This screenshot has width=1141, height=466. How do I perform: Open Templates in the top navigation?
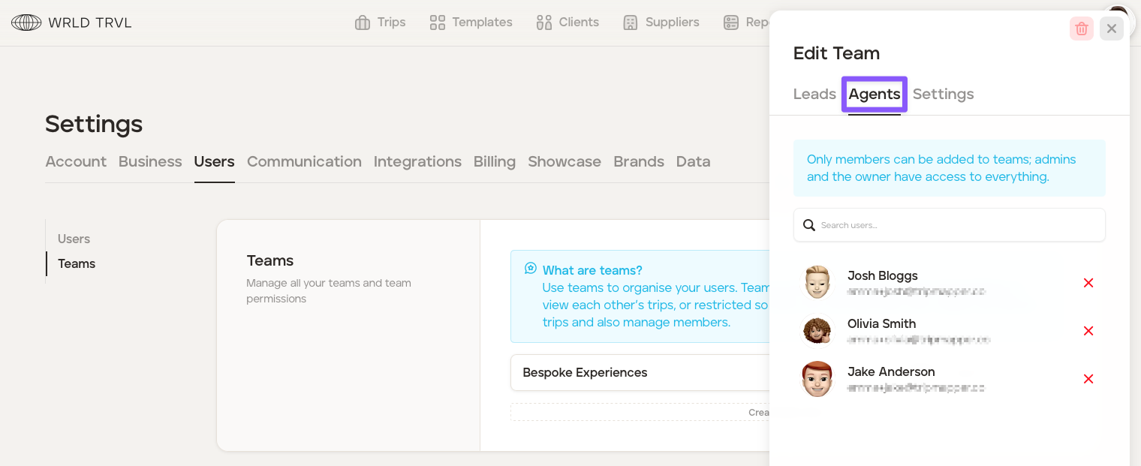(x=471, y=23)
